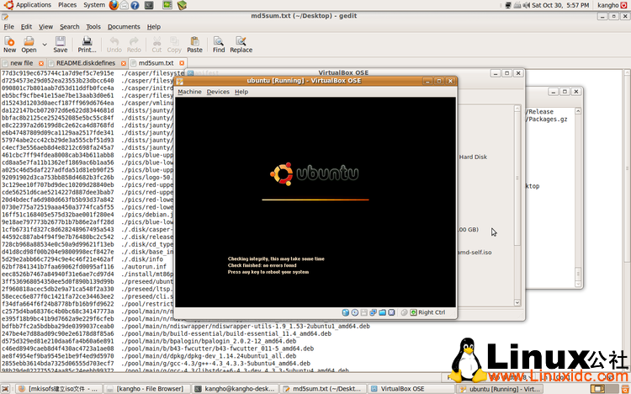The height and width of the screenshot is (394, 631).
Task: Click the Right Ctrl host key indicator
Action: click(427, 312)
